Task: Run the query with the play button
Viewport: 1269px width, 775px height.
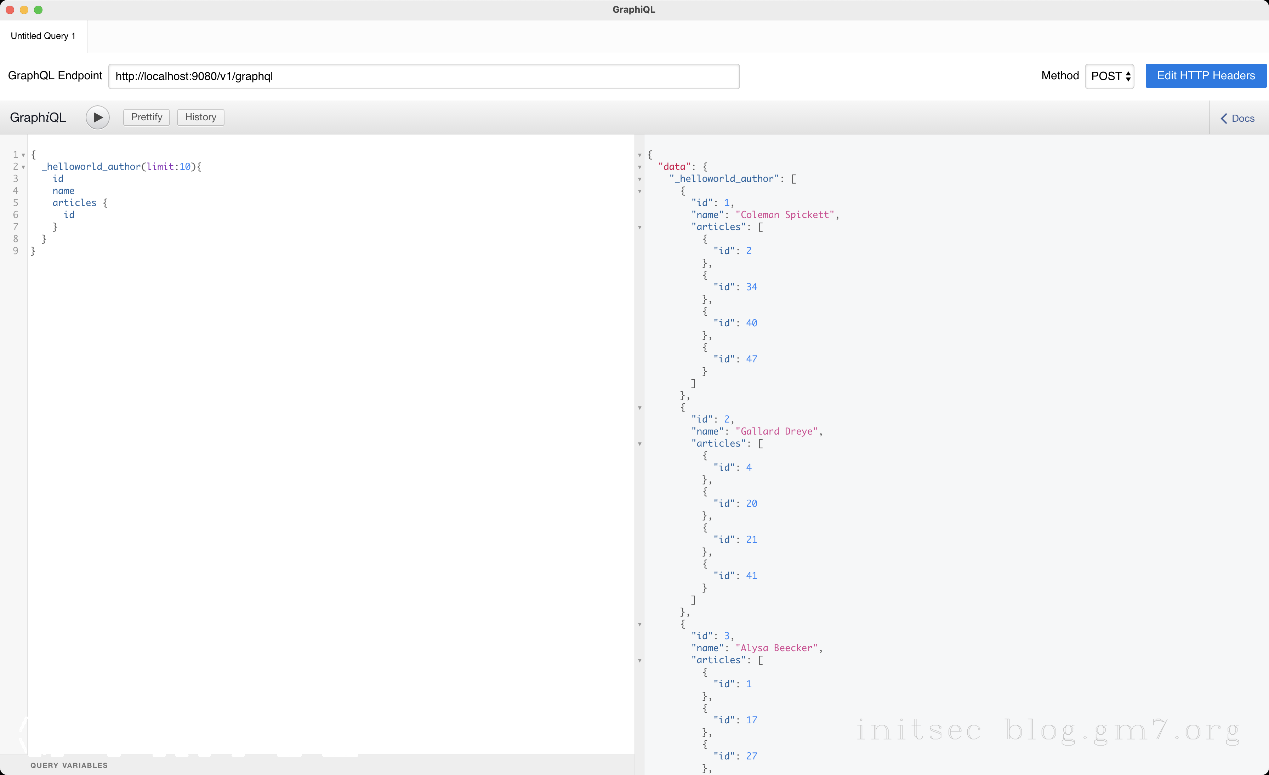Action: [x=97, y=117]
